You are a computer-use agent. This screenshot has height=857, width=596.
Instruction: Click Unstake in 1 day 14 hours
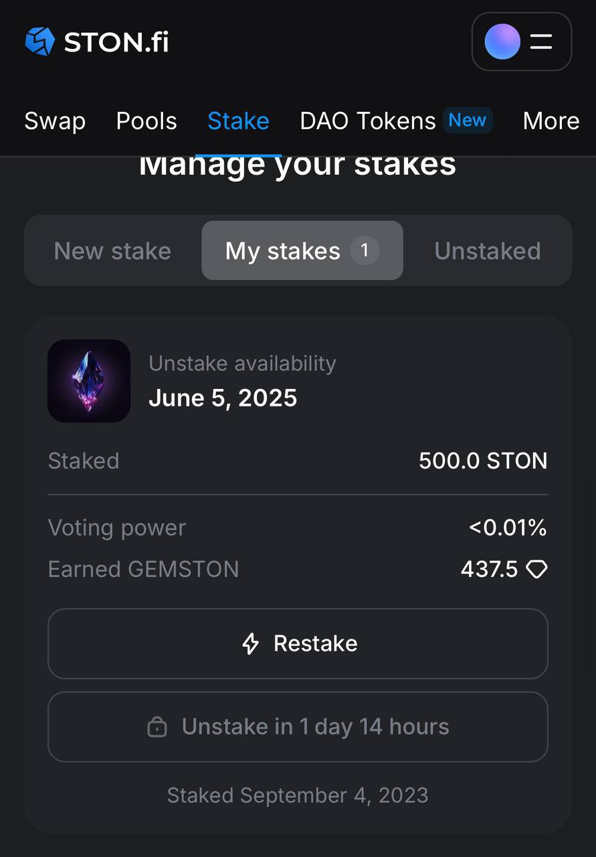[298, 726]
